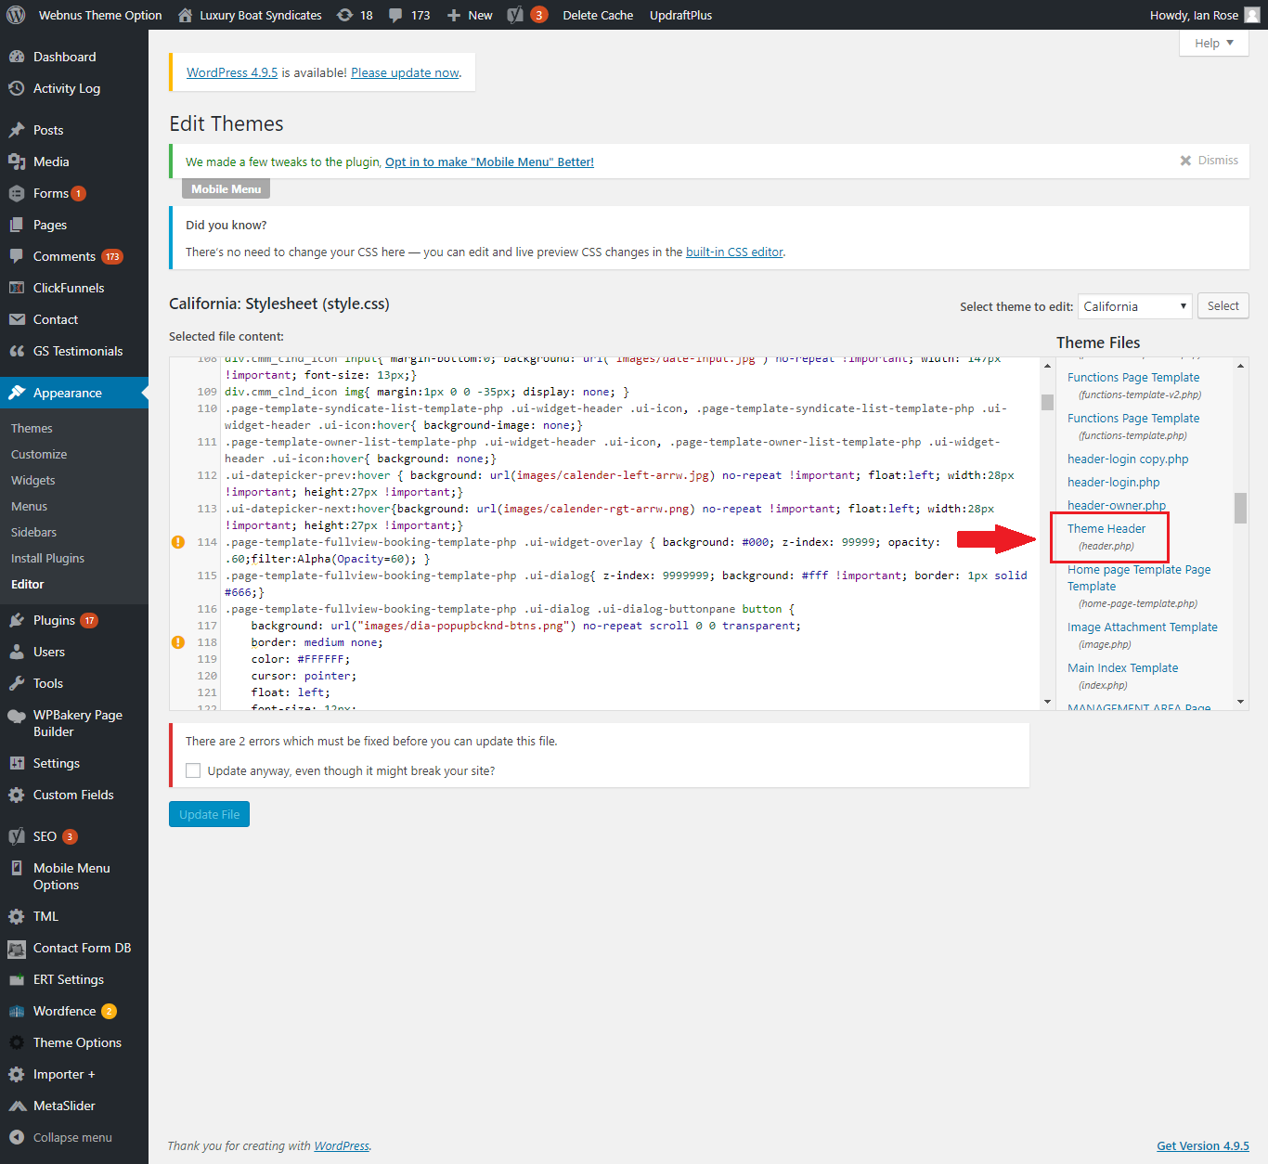Viewport: 1268px width, 1164px height.
Task: Open UpdraftPlus admin bar item
Action: pos(680,15)
